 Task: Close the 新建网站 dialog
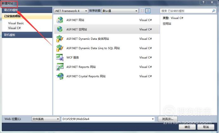click(x=212, y=3)
